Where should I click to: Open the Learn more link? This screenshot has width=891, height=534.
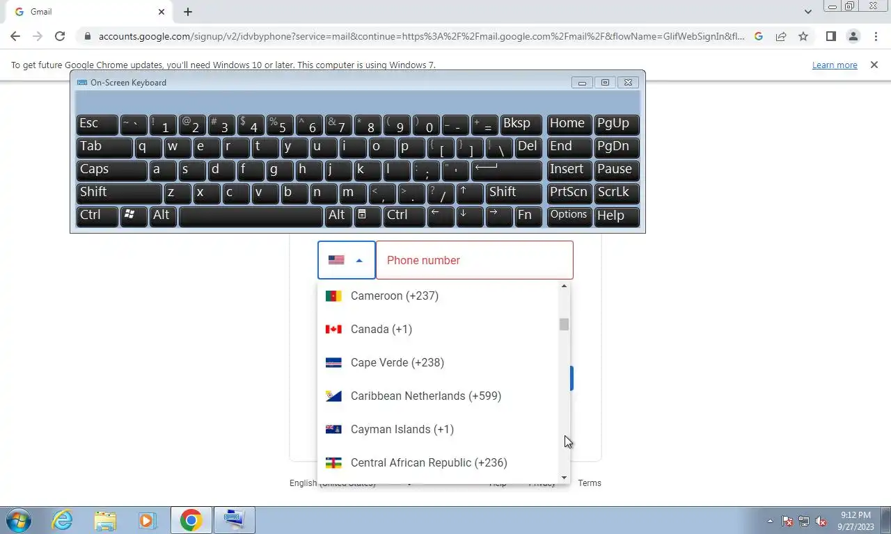click(835, 65)
